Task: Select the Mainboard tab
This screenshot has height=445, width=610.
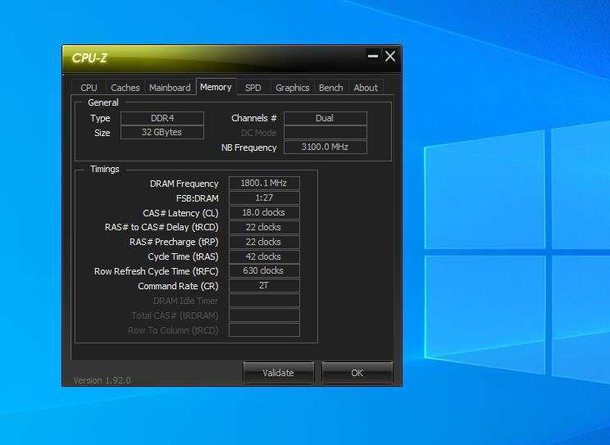Action: pyautogui.click(x=170, y=88)
